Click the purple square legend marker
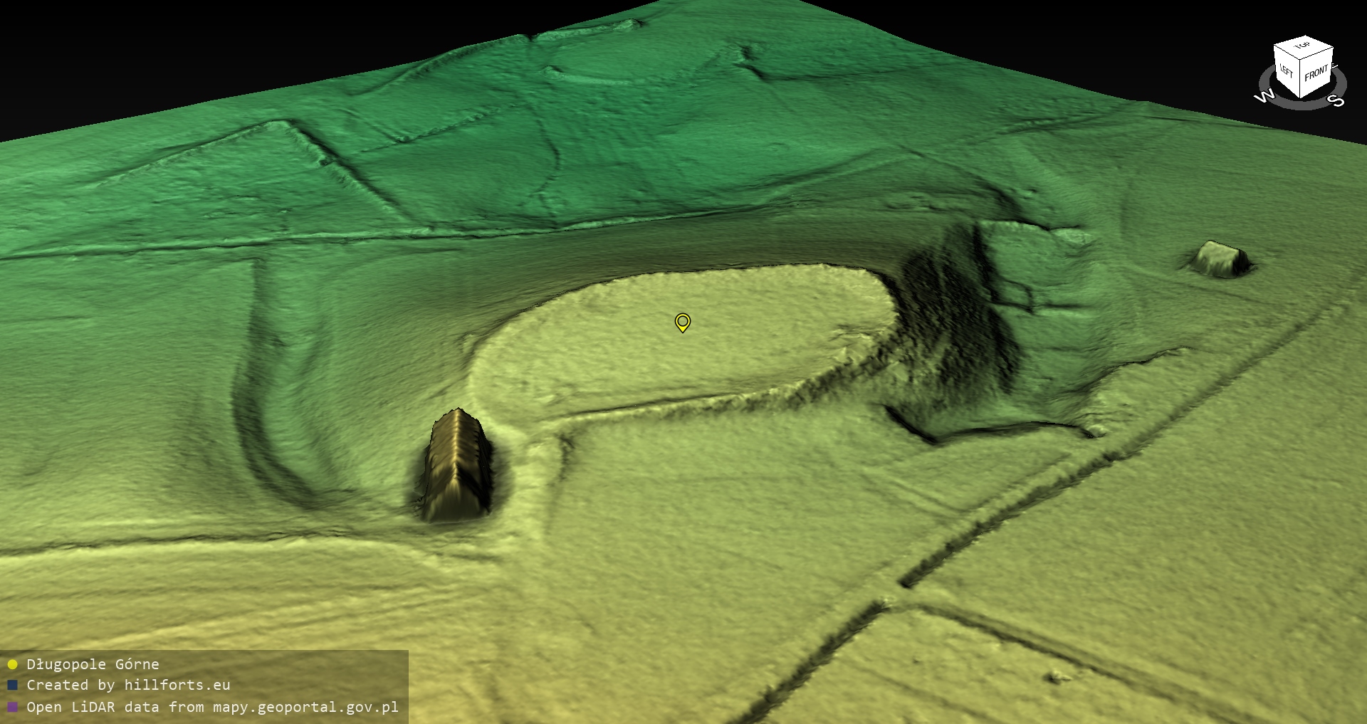Viewport: 1367px width, 724px height. click(12, 708)
